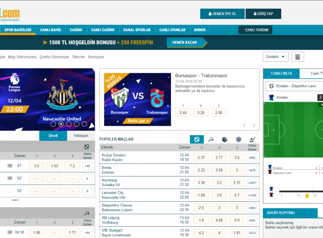The height and width of the screenshot is (238, 323).
Task: Open Bonus menu item
Action: click(200, 30)
